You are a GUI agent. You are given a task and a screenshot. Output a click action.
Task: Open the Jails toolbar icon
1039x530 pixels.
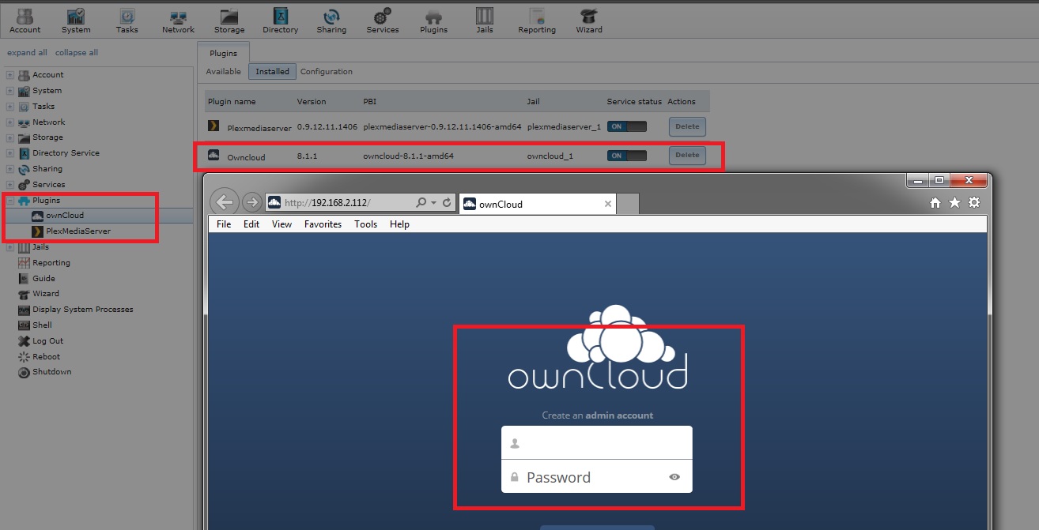[485, 21]
